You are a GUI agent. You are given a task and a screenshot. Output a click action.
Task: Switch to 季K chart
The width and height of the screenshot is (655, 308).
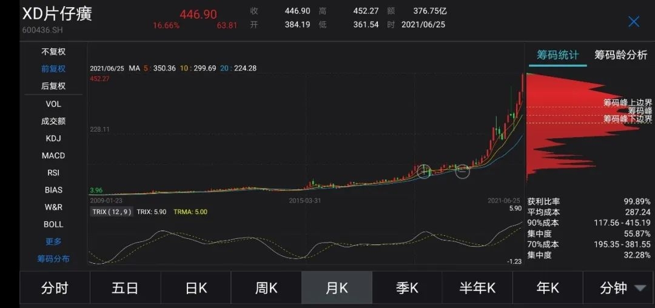[407, 287]
